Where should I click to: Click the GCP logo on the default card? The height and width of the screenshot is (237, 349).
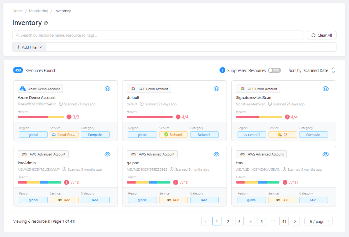pos(133,89)
